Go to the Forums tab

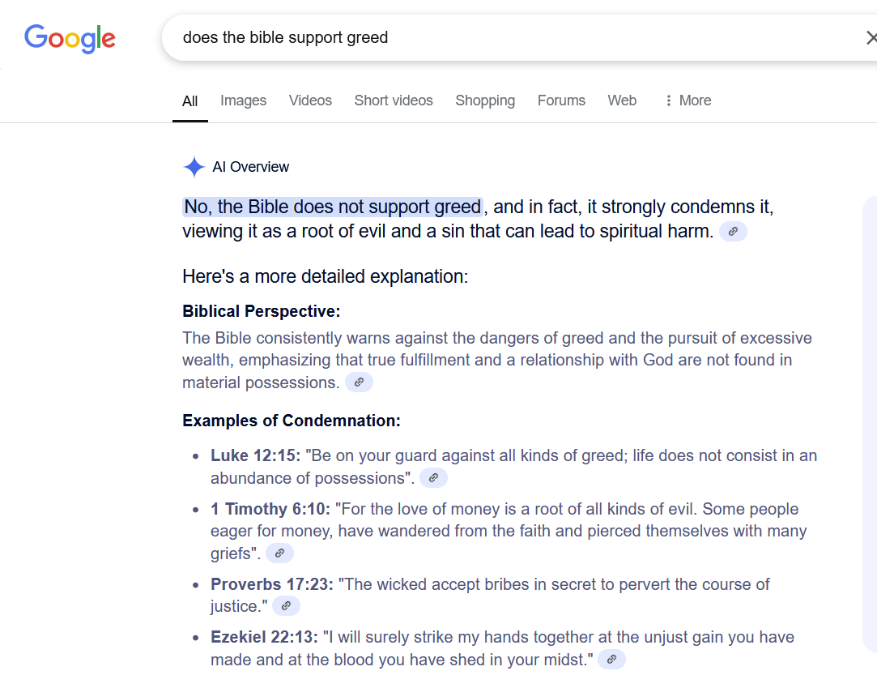pyautogui.click(x=561, y=100)
